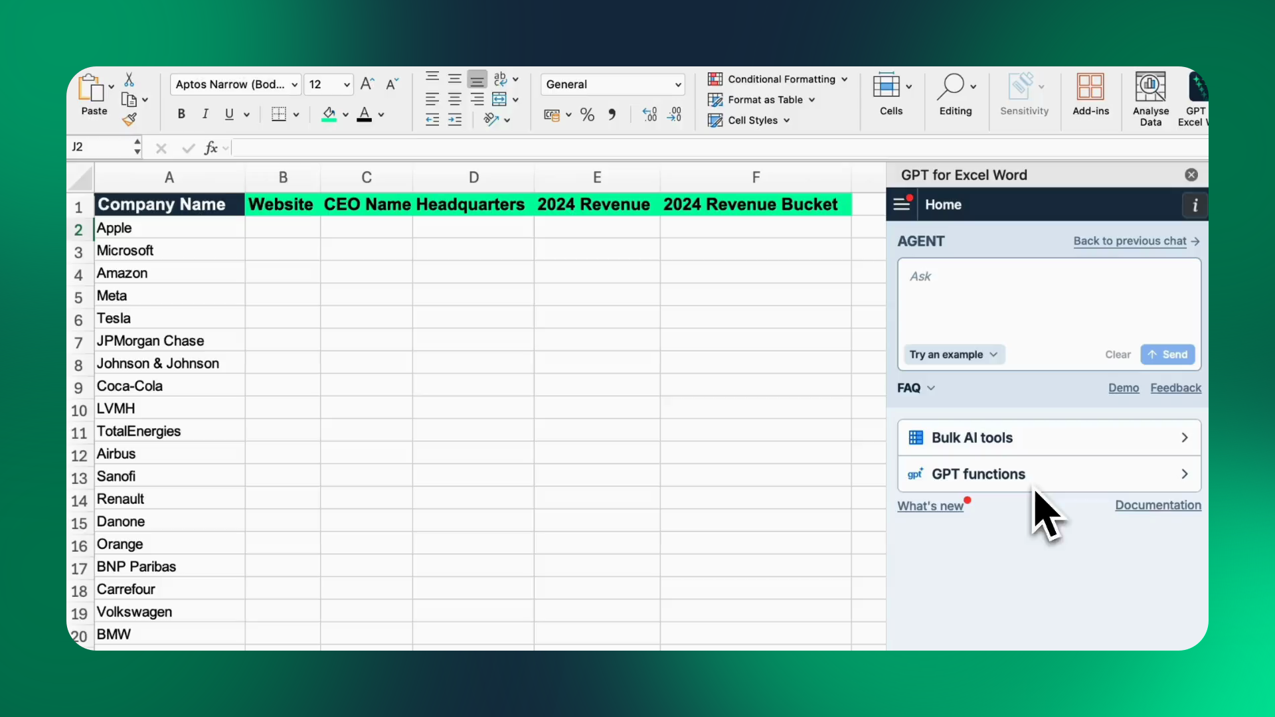This screenshot has width=1275, height=717.
Task: Open the Documentation link
Action: (1157, 505)
